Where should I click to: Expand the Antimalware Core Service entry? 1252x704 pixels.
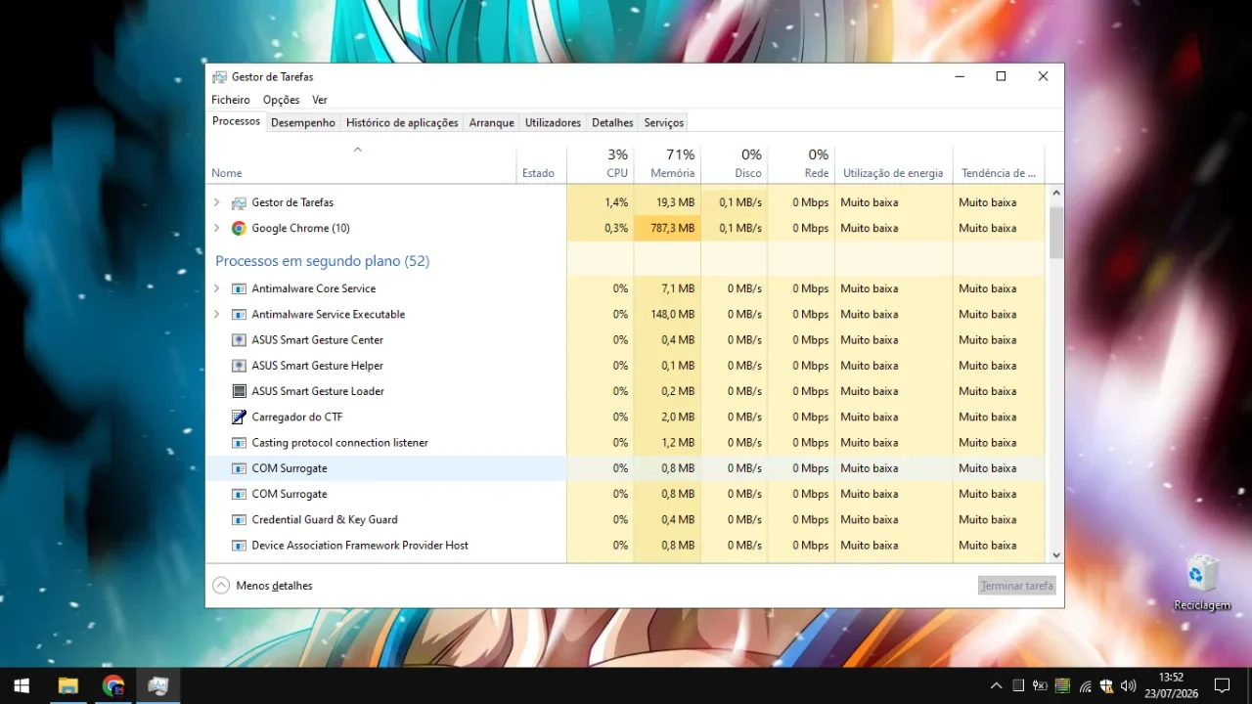[217, 288]
